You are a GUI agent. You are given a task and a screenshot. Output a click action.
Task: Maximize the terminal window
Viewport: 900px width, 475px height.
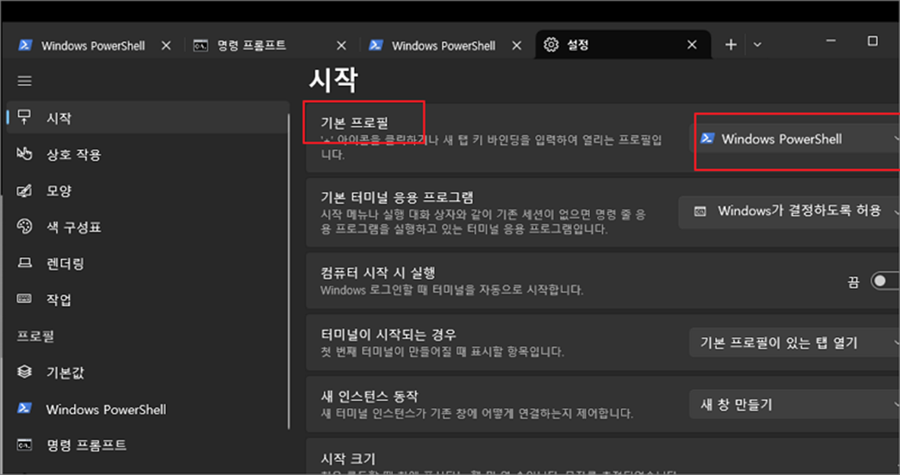(873, 40)
